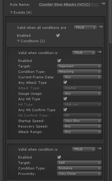Open the options menu icon beside Rule Name

tap(103, 4)
